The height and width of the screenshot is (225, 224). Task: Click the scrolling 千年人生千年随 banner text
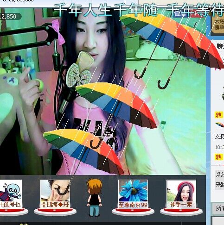coord(106,10)
